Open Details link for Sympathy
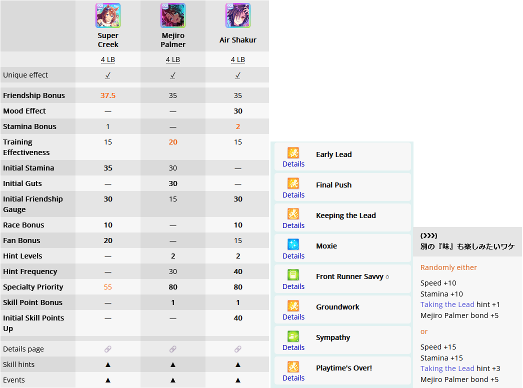 pos(293,347)
